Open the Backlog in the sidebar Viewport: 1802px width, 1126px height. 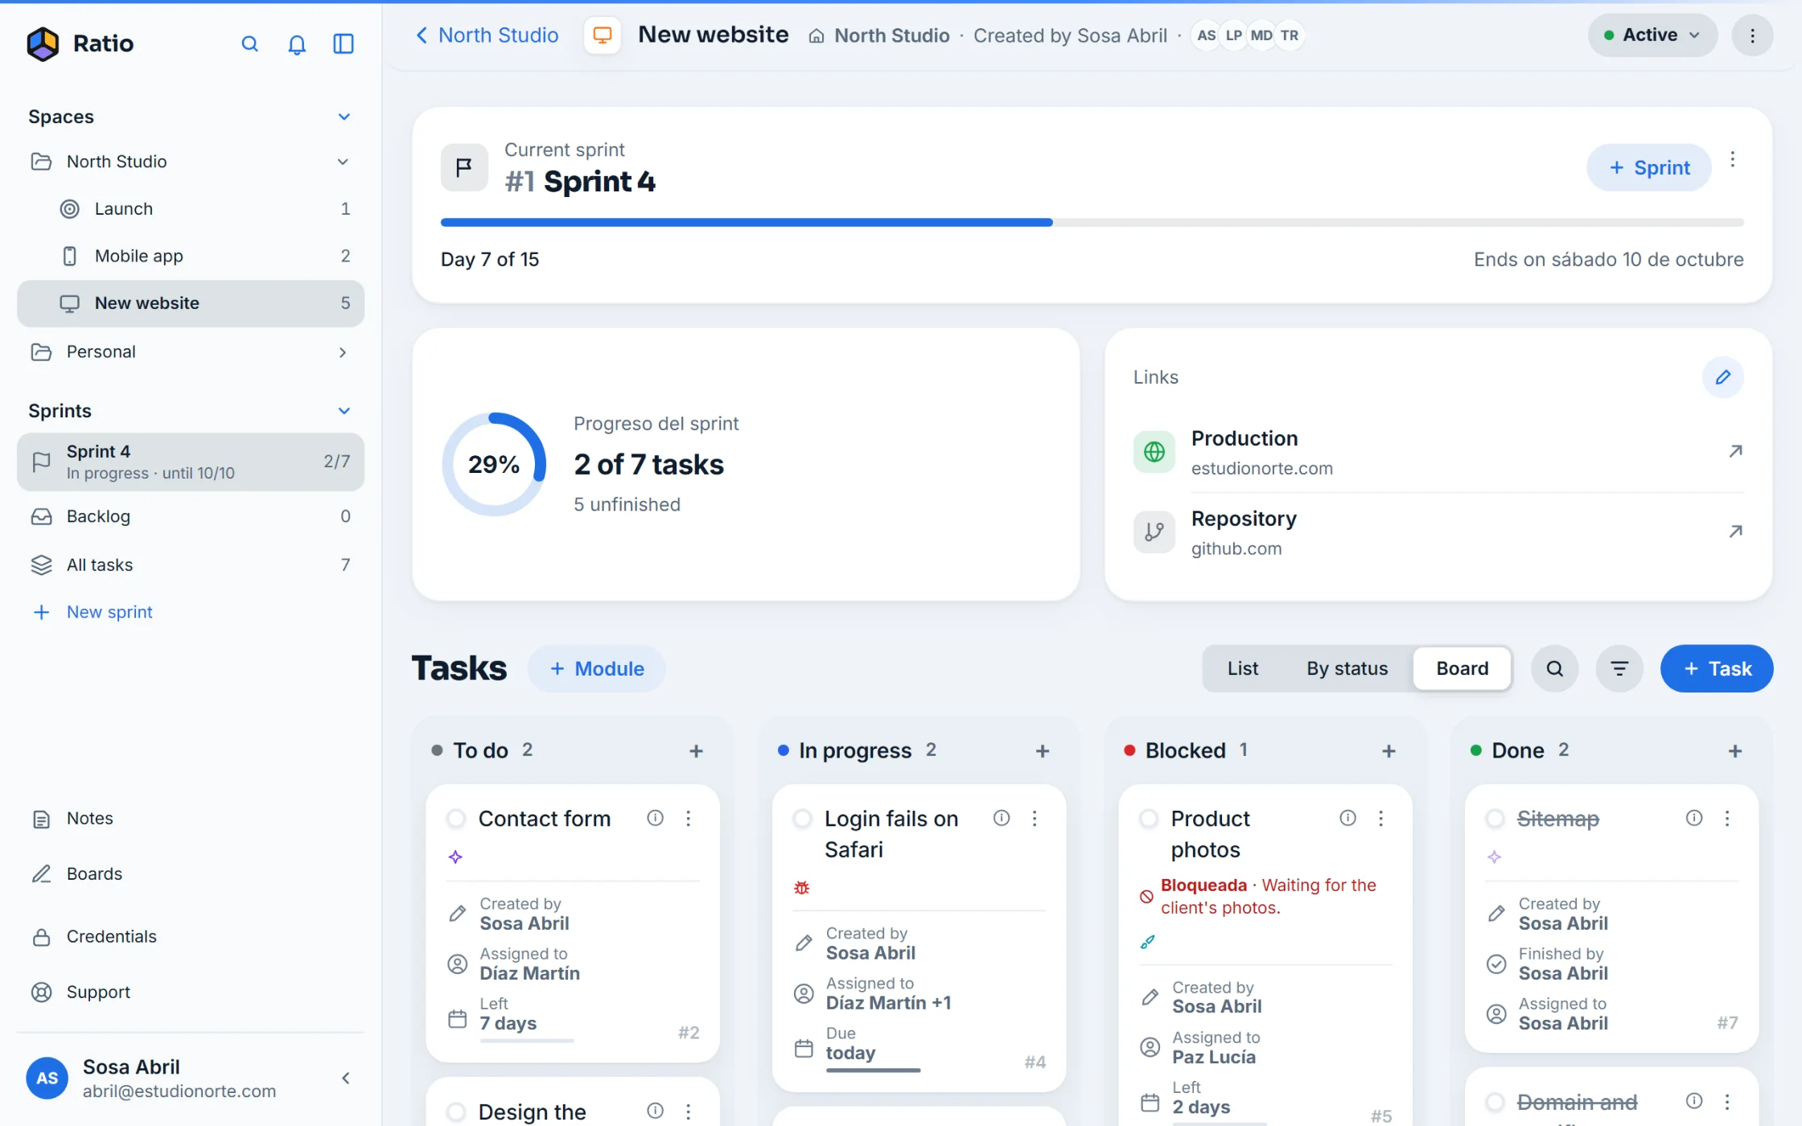pos(191,516)
